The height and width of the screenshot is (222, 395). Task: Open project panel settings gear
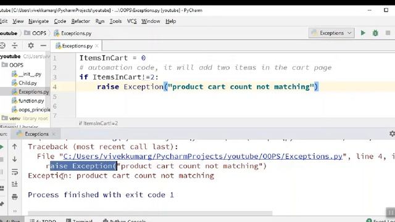point(31,46)
